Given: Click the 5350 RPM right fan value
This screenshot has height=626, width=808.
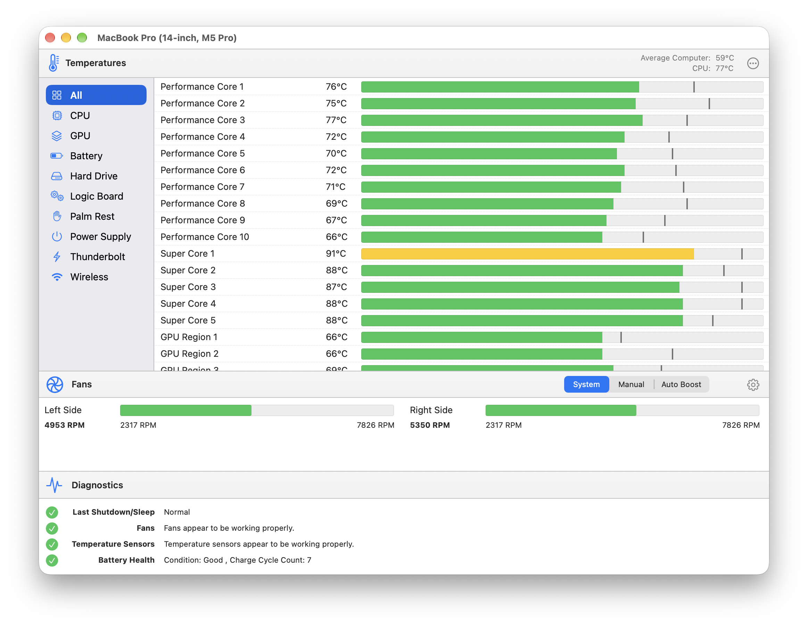Looking at the screenshot, I should (x=430, y=425).
